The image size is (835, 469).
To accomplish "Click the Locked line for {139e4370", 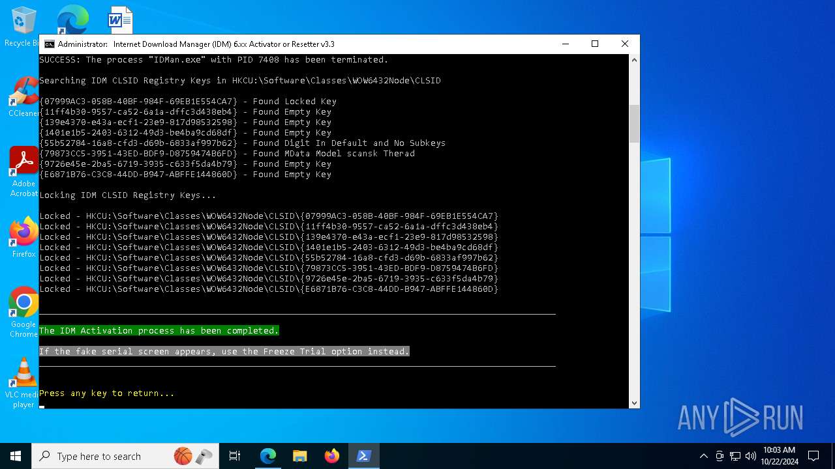I will [269, 237].
